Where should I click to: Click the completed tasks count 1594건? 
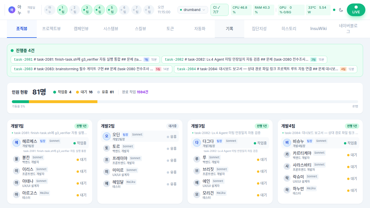(x=142, y=92)
